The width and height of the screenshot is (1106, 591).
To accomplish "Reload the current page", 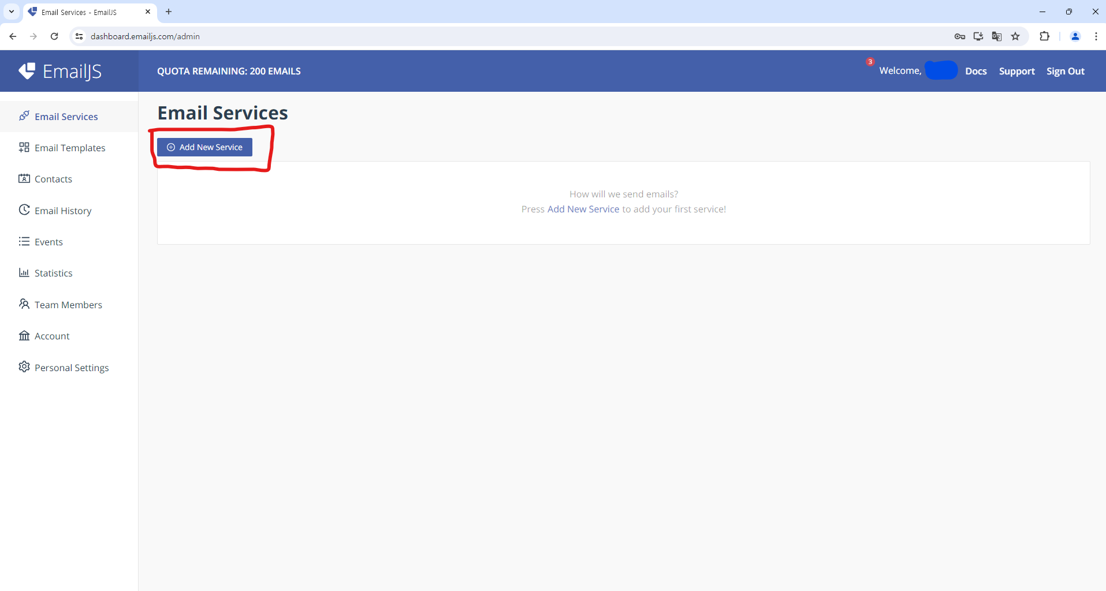I will 54,36.
